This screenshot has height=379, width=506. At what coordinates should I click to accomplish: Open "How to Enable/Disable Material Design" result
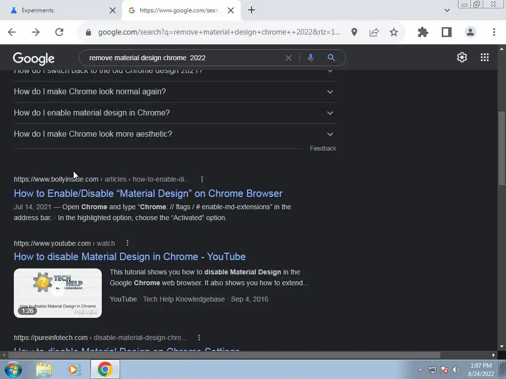coord(148,193)
